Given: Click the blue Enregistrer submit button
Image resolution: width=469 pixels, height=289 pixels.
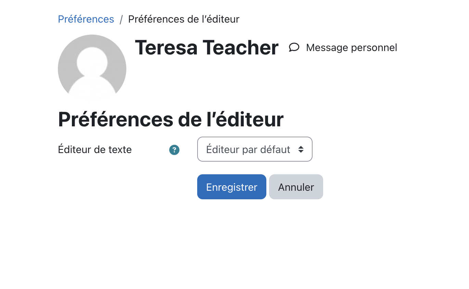Looking at the screenshot, I should (x=232, y=187).
